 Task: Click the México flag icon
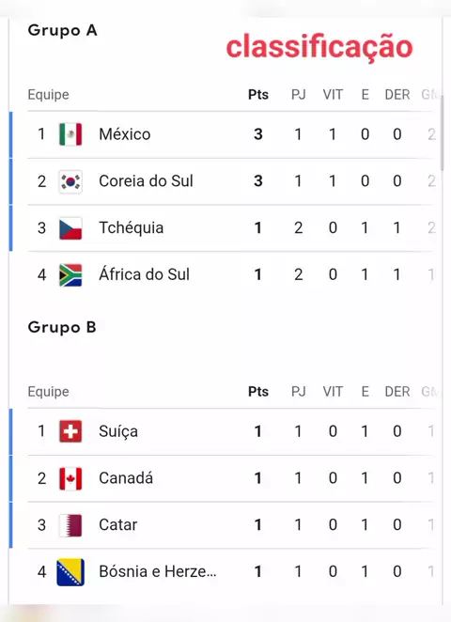click(70, 134)
